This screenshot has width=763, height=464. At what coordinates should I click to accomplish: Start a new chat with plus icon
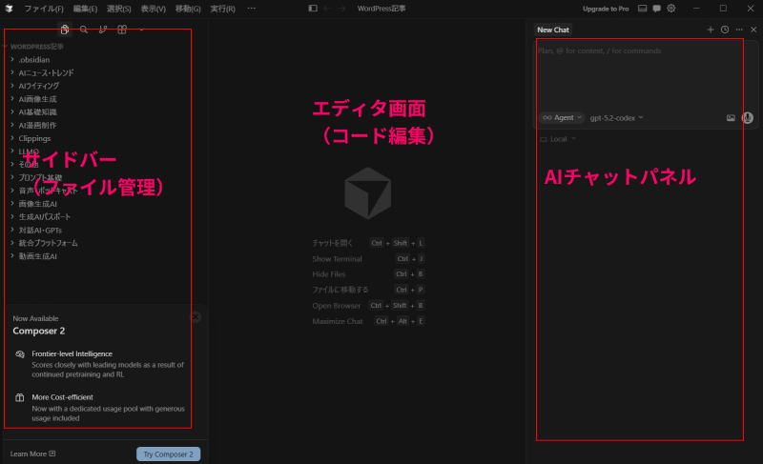pos(711,30)
